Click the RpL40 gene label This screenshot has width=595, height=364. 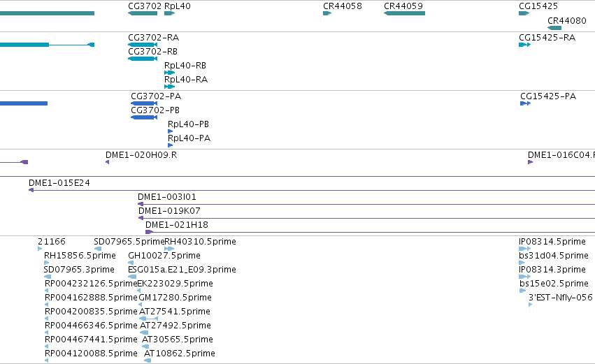[177, 6]
